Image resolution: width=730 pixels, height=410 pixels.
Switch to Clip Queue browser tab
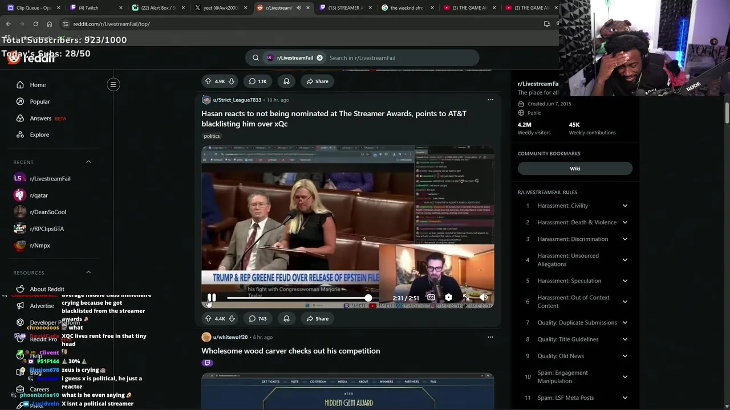click(33, 7)
